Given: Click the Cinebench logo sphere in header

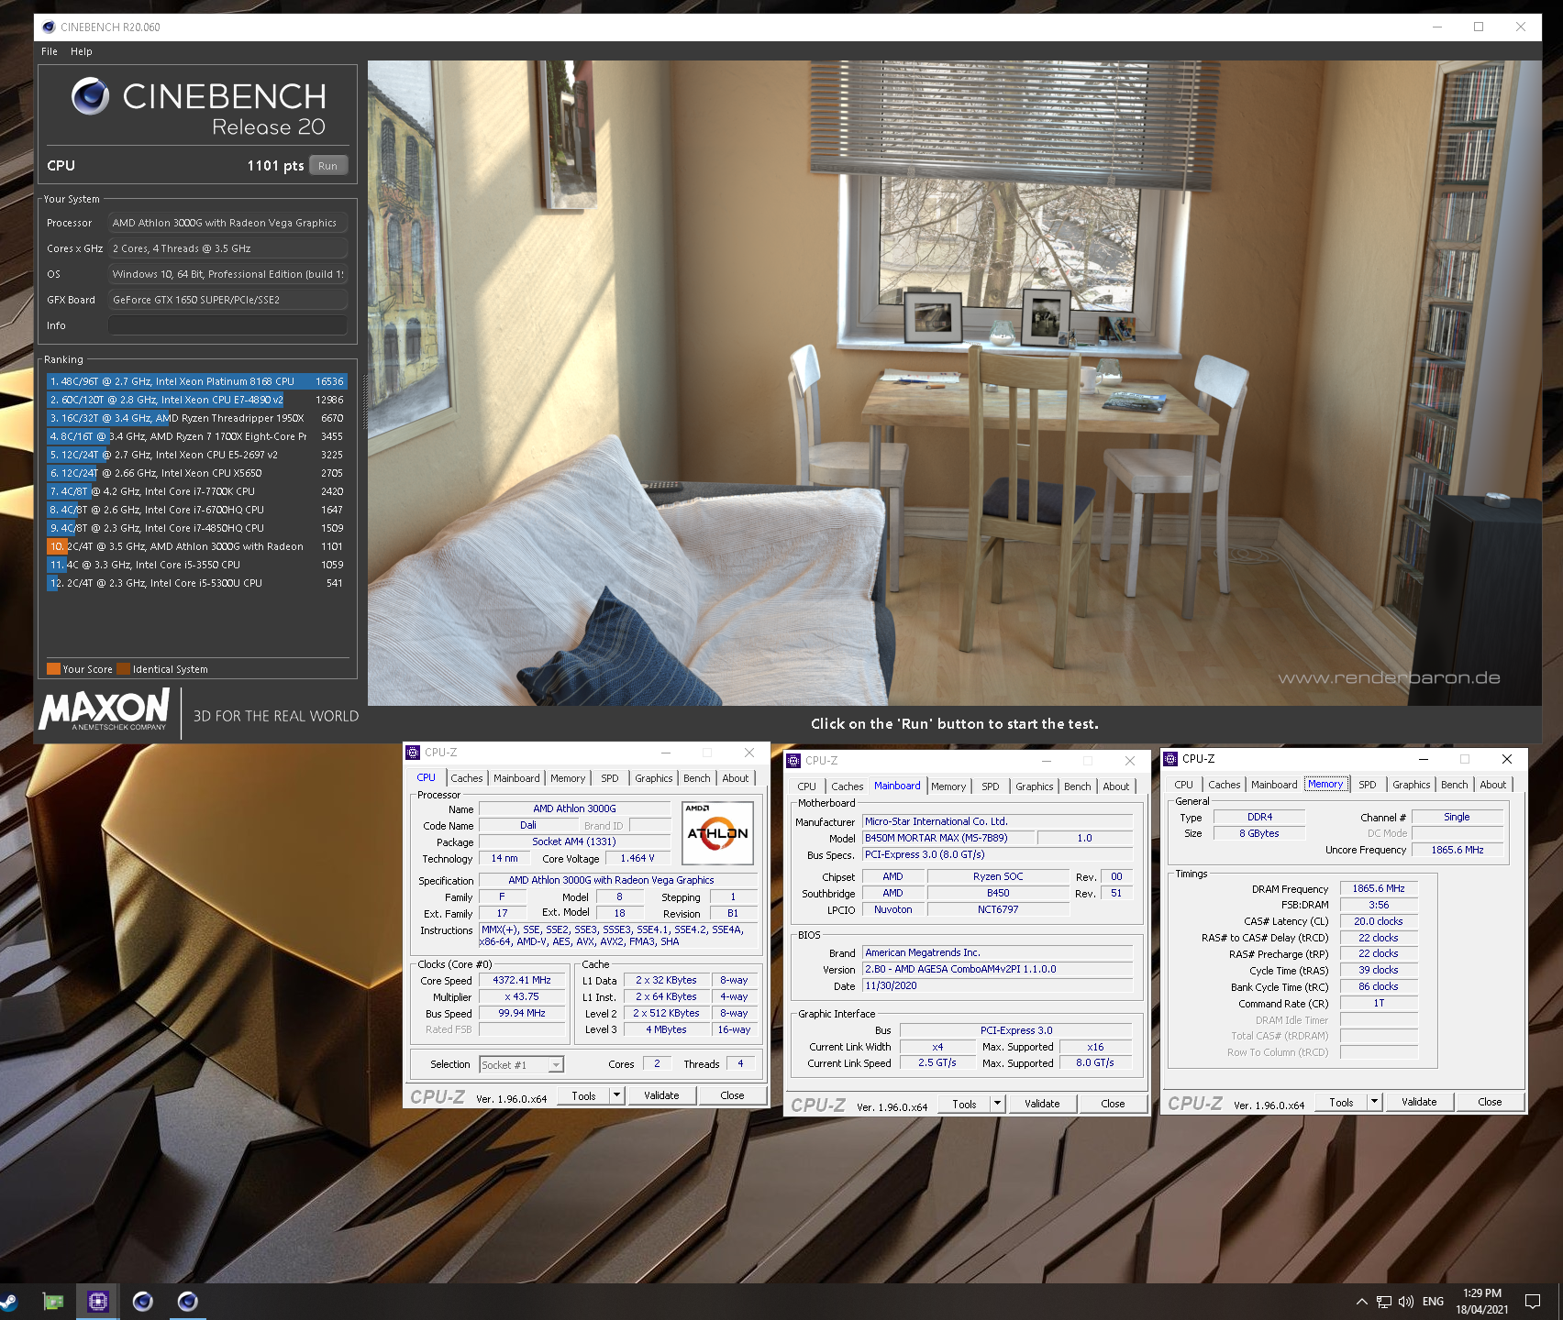Looking at the screenshot, I should [x=90, y=96].
